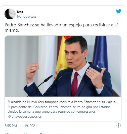Open the Tess display name
Viewport: 127px width, 134px height.
20,12
